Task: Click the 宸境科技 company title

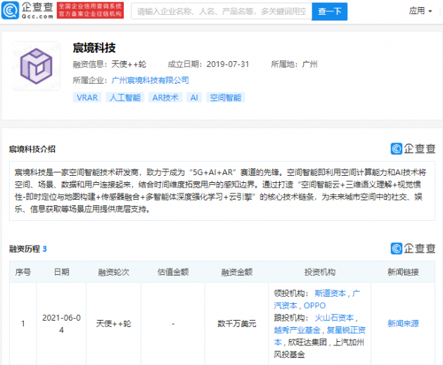Action: click(94, 48)
